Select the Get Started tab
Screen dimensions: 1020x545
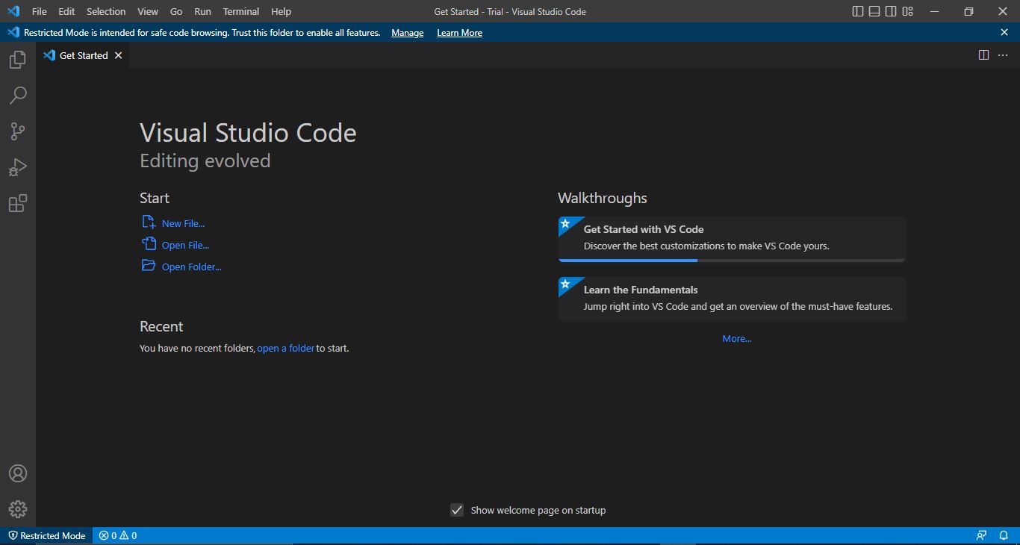83,55
